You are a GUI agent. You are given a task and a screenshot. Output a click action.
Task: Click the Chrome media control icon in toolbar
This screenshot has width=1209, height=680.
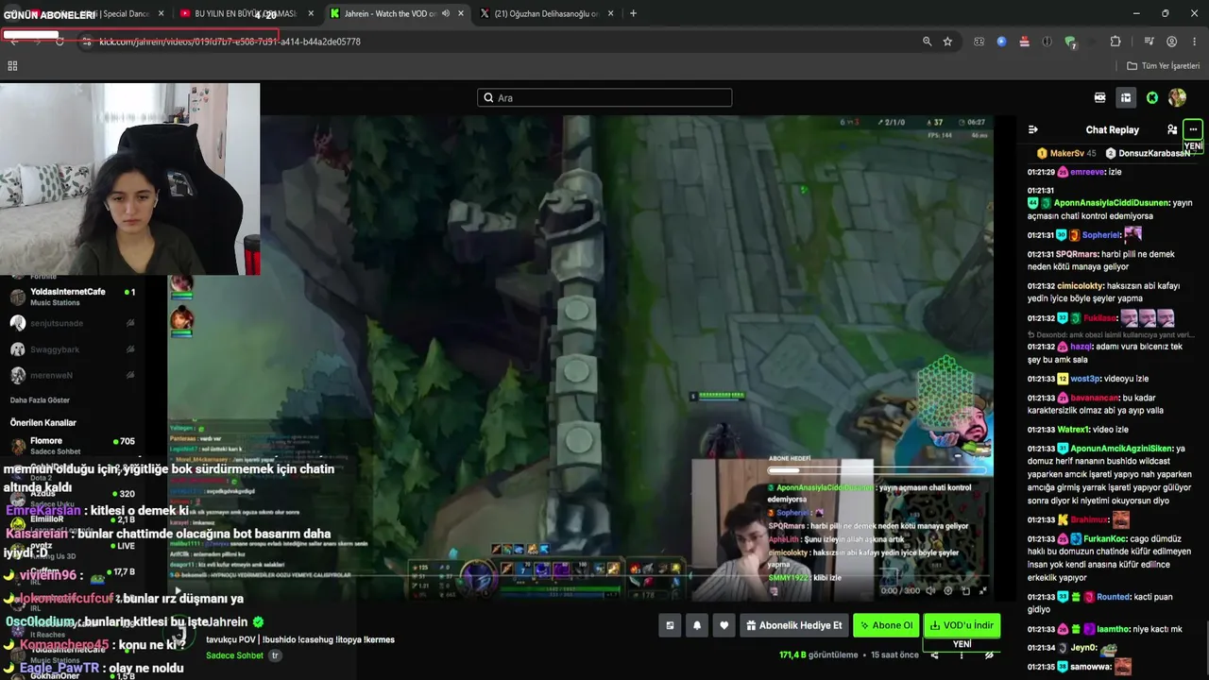pos(1149,42)
